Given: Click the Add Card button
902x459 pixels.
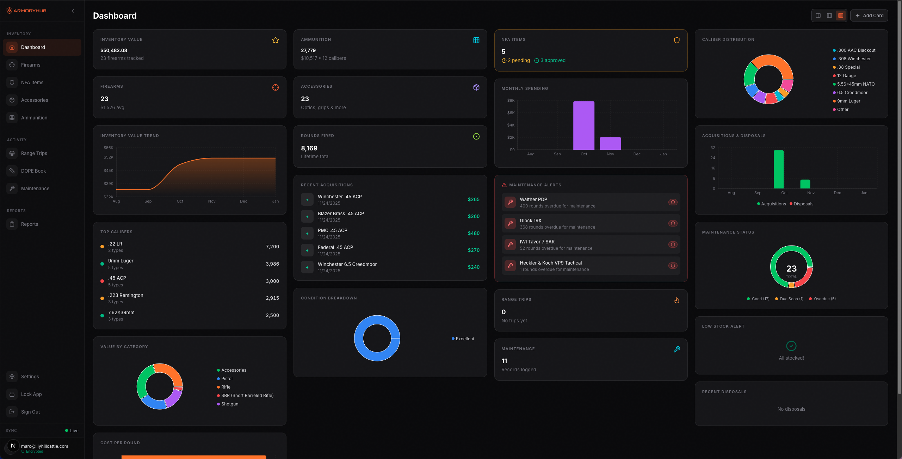Looking at the screenshot, I should pyautogui.click(x=869, y=15).
